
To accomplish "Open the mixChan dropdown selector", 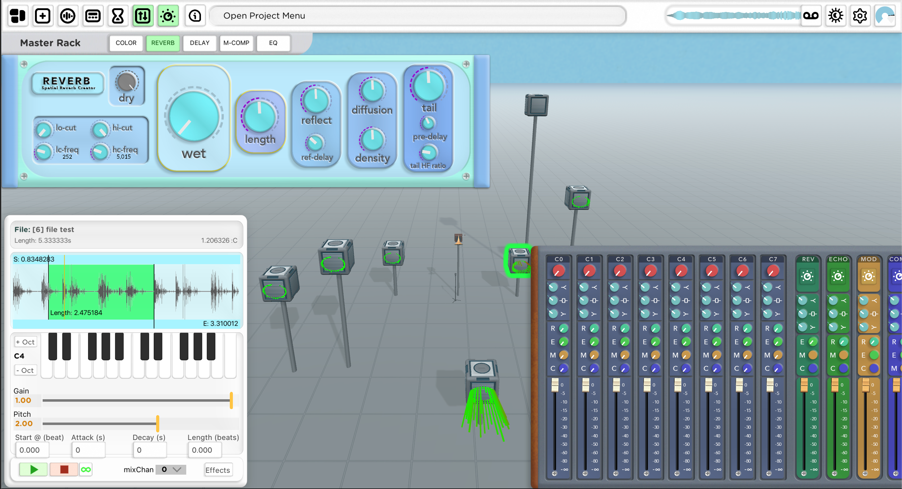I will 171,469.
